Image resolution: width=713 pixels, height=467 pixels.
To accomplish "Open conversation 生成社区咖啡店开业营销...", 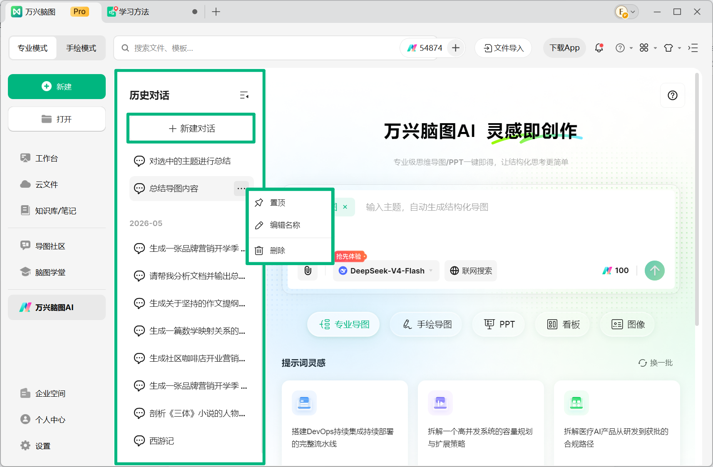I will (x=191, y=358).
